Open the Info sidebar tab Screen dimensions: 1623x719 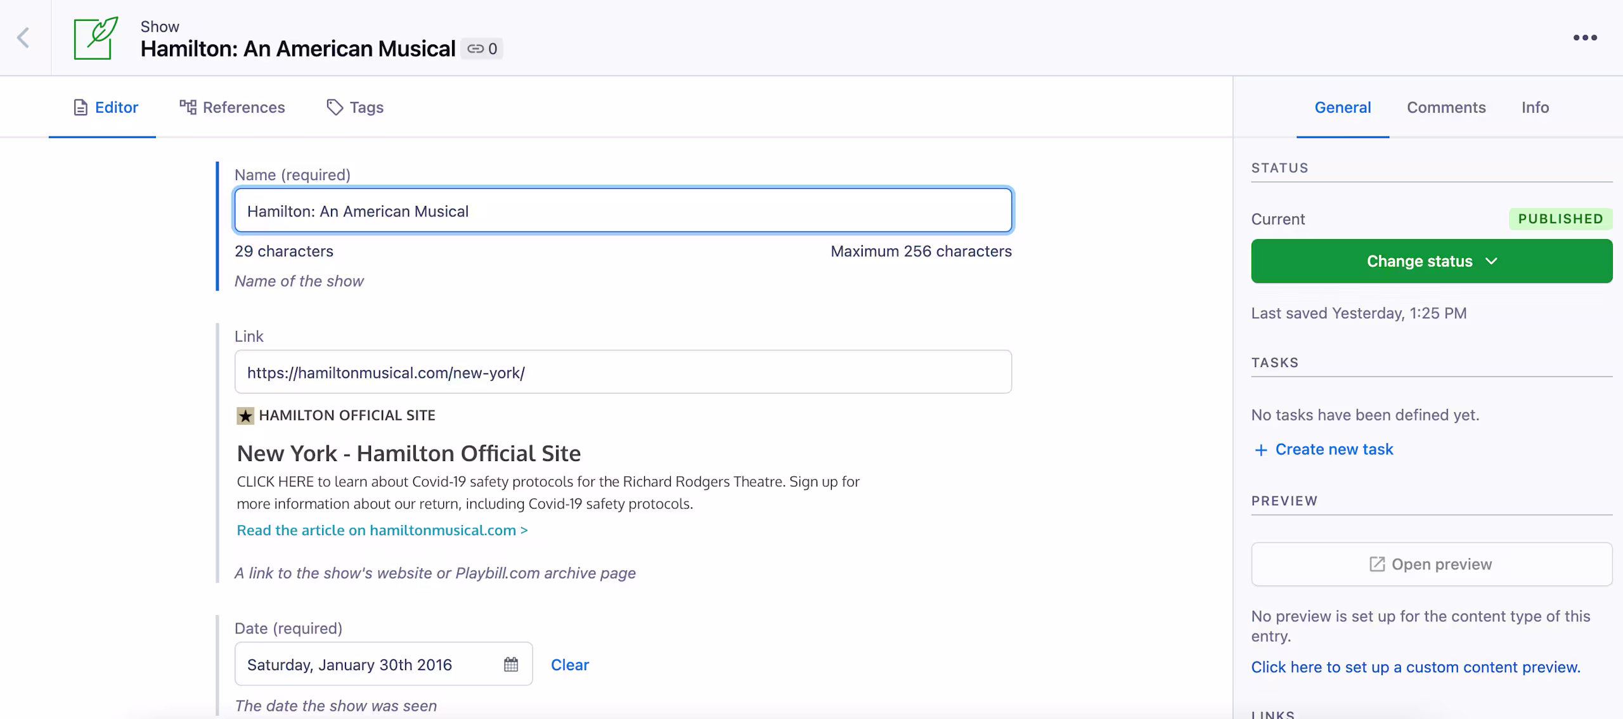pos(1535,107)
